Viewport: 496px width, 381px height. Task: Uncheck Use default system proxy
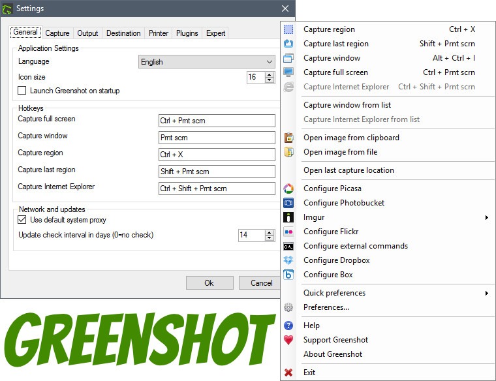(x=22, y=219)
